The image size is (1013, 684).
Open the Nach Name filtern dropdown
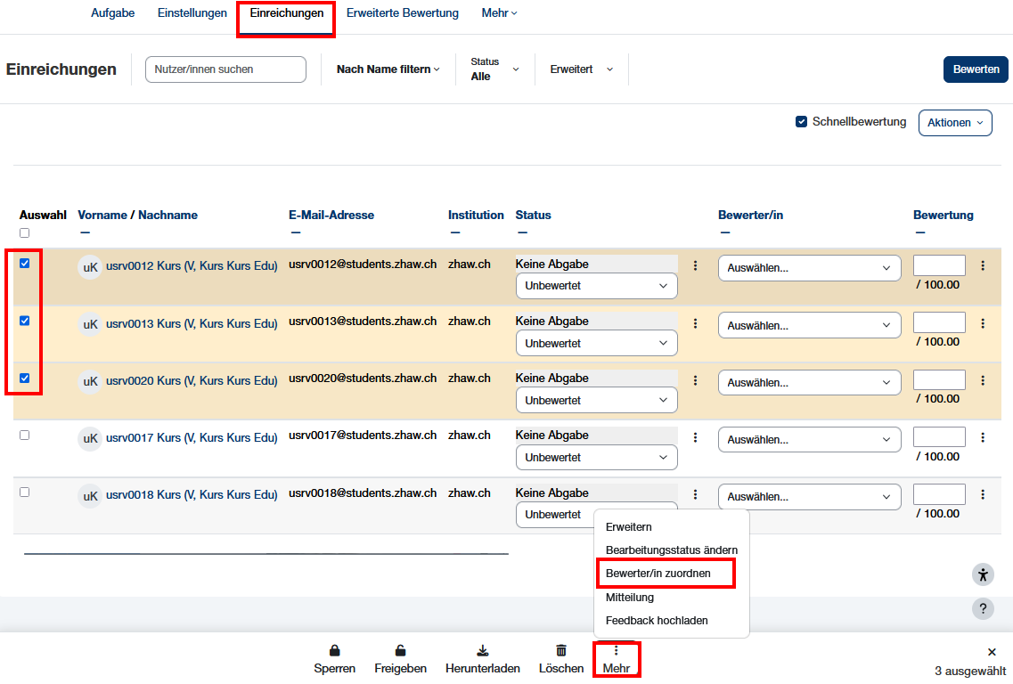(x=388, y=69)
